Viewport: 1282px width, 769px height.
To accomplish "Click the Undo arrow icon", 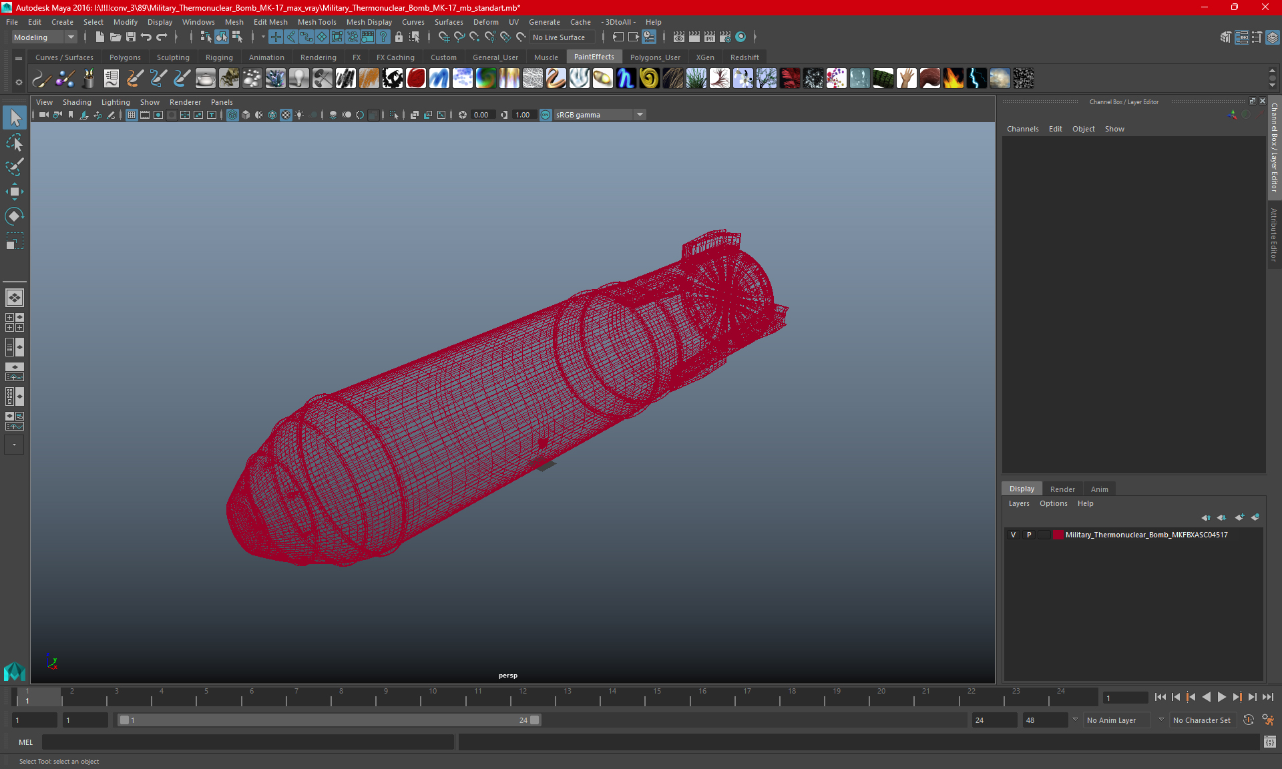I will 146,37.
